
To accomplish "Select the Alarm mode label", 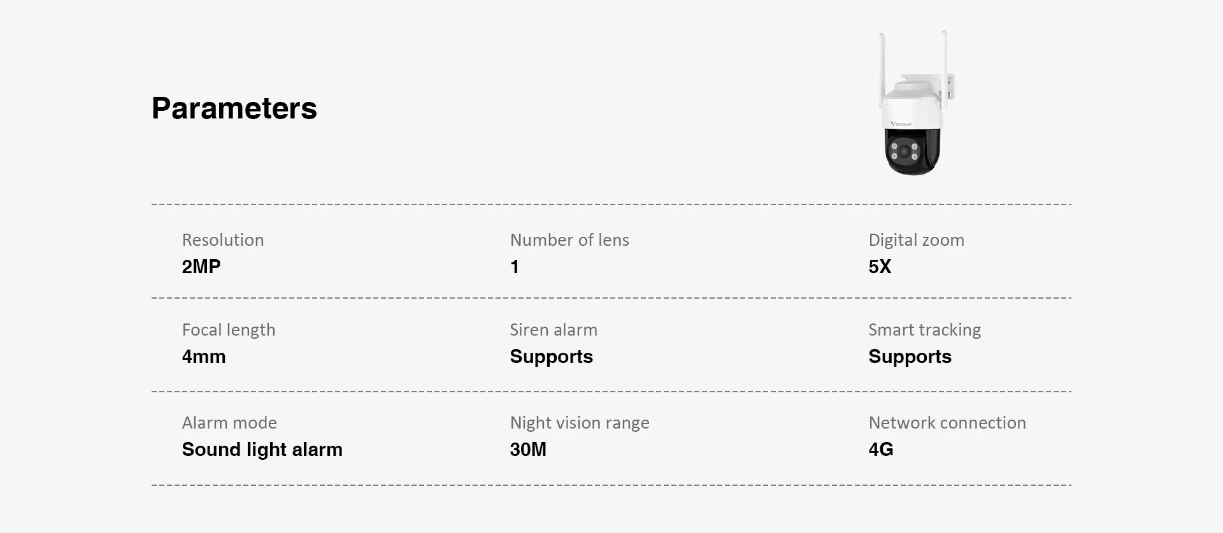I will pyautogui.click(x=229, y=423).
